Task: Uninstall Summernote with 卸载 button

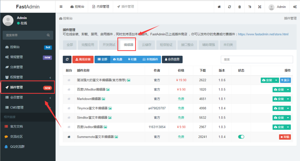Action: pos(285,137)
